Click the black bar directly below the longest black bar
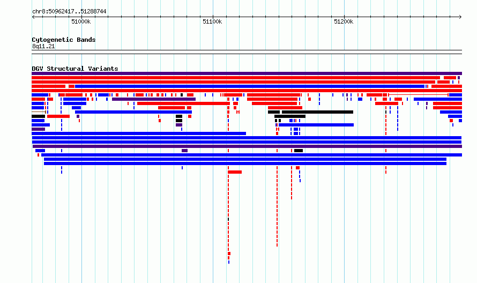Viewport: 477px width, 283px height. tap(290, 116)
